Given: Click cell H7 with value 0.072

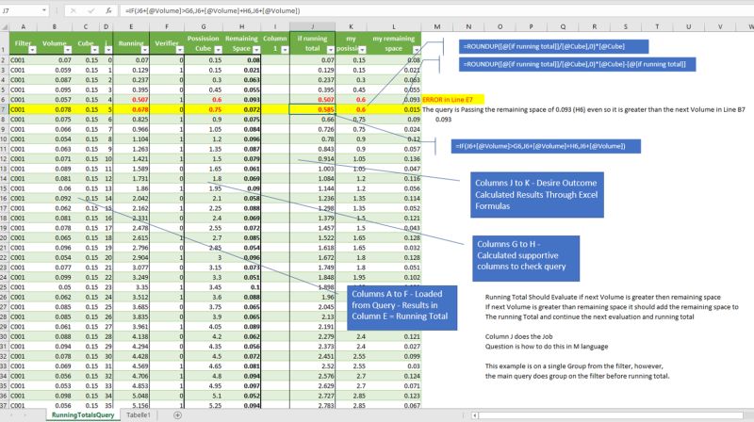Looking at the screenshot, I should (242, 109).
